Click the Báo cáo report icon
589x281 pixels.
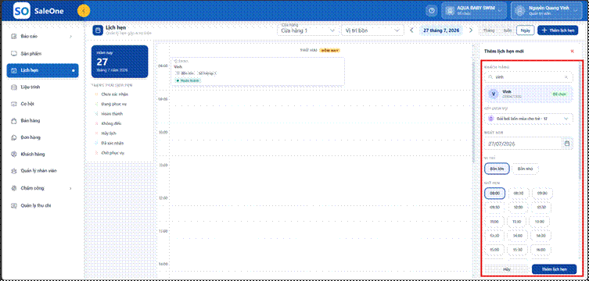point(14,37)
